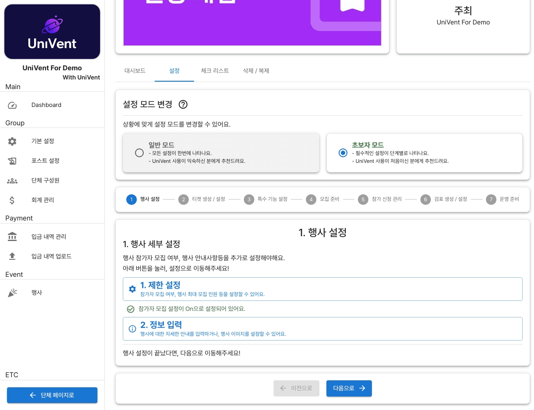Click the 단체 페이지로 back button
This screenshot has height=410, width=534.
pos(52,395)
